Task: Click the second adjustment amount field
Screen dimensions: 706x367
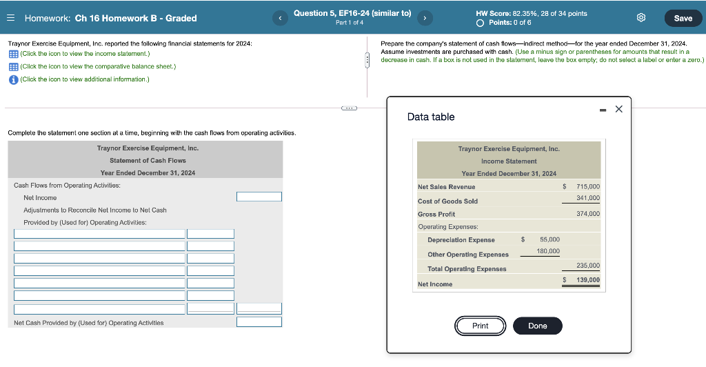Action: point(211,246)
